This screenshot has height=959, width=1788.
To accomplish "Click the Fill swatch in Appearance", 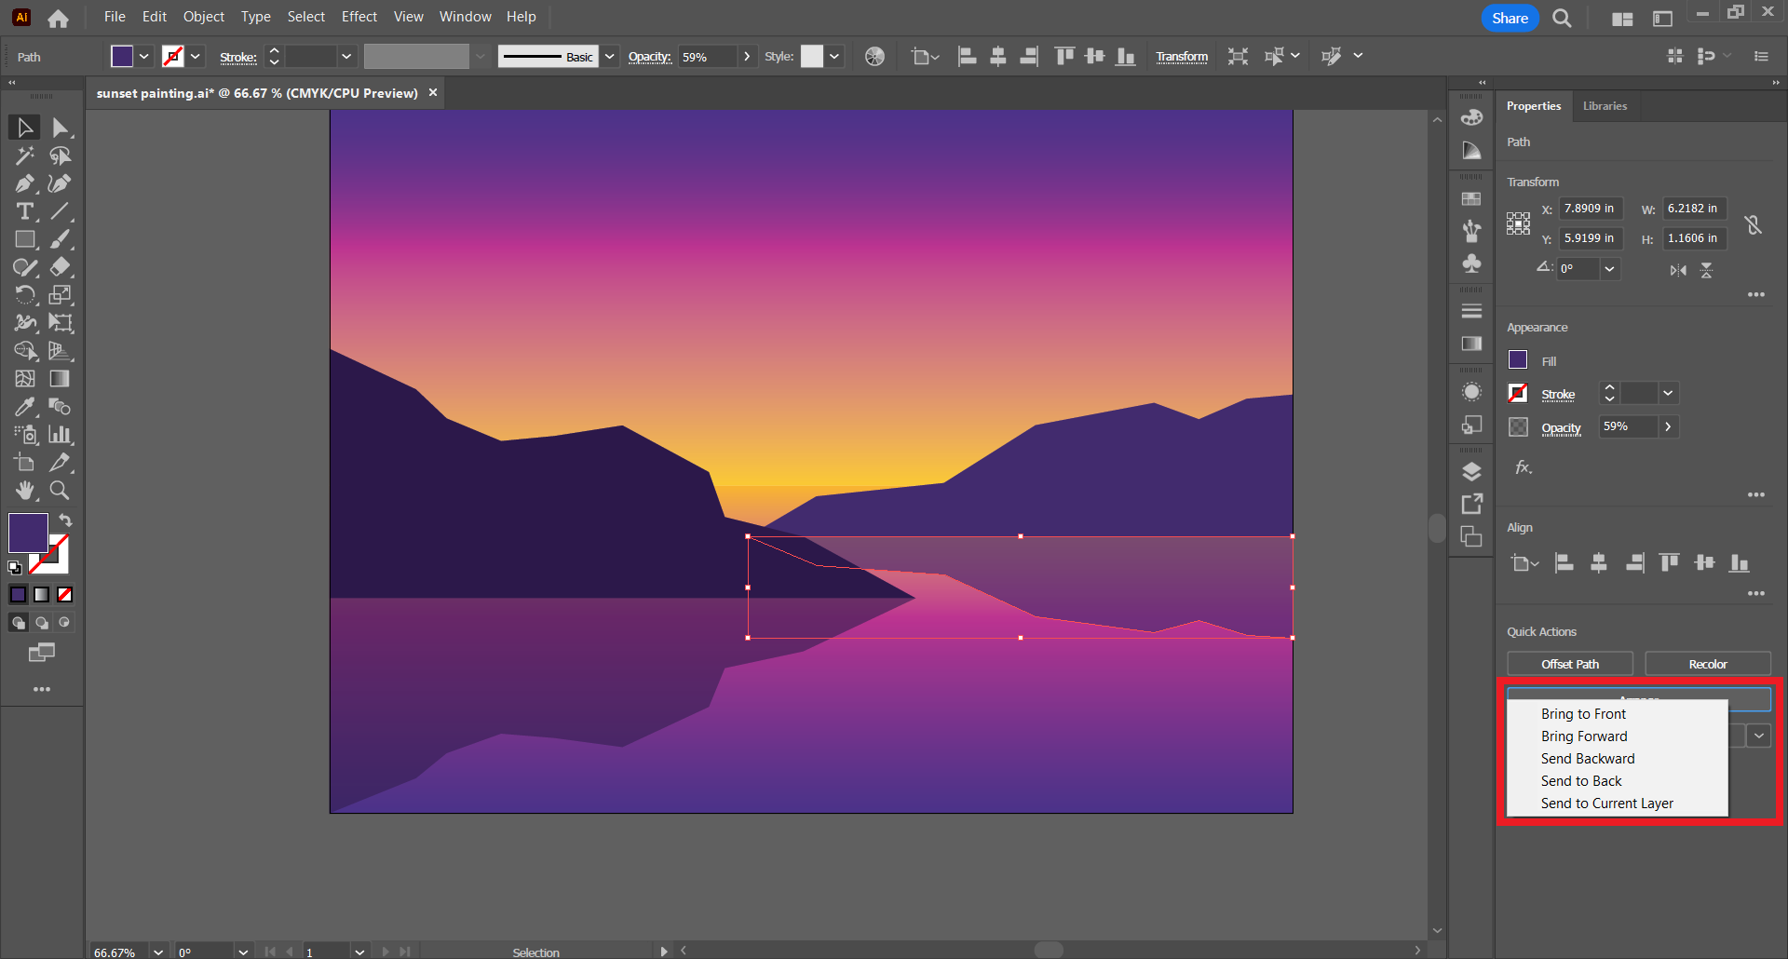I will coord(1518,360).
